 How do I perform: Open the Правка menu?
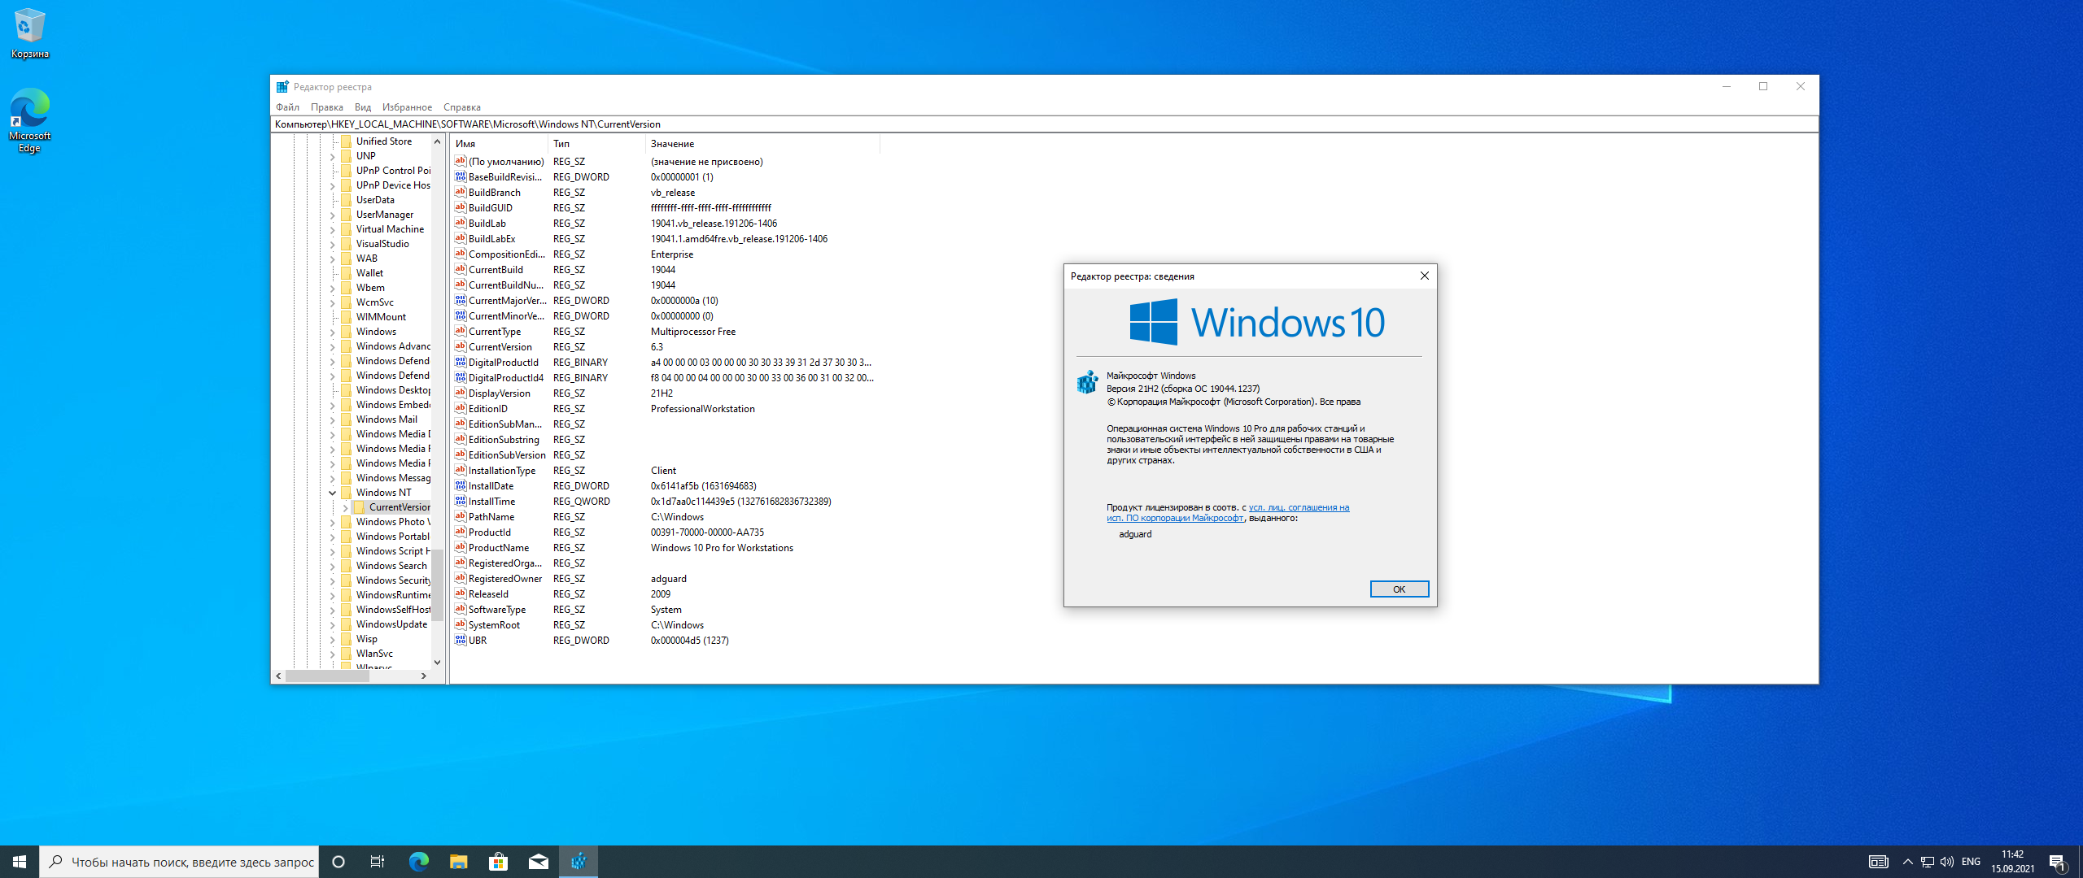pyautogui.click(x=326, y=106)
